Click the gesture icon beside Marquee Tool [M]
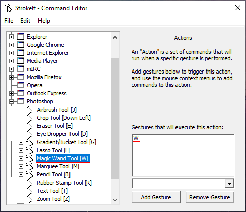 point(30,166)
